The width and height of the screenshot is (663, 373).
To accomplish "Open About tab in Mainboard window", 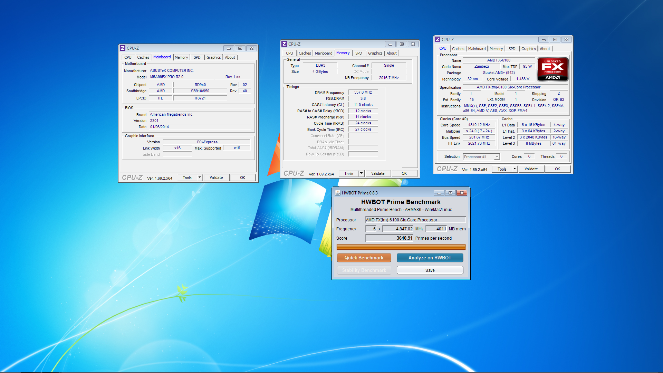I will click(230, 57).
